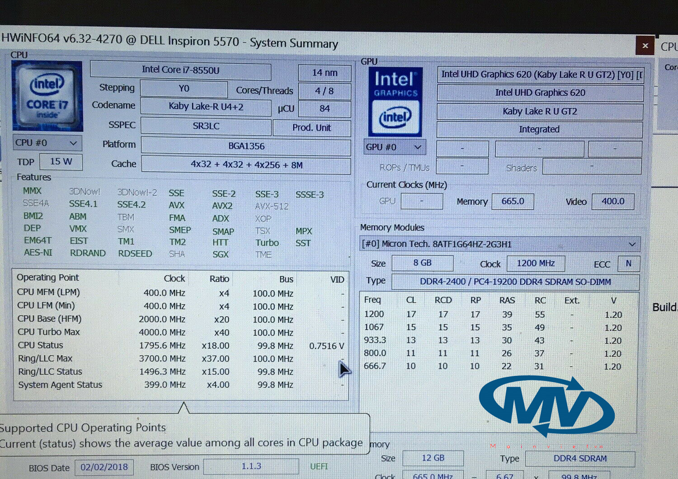Click the µCU value 84
The height and width of the screenshot is (479, 678).
325,109
